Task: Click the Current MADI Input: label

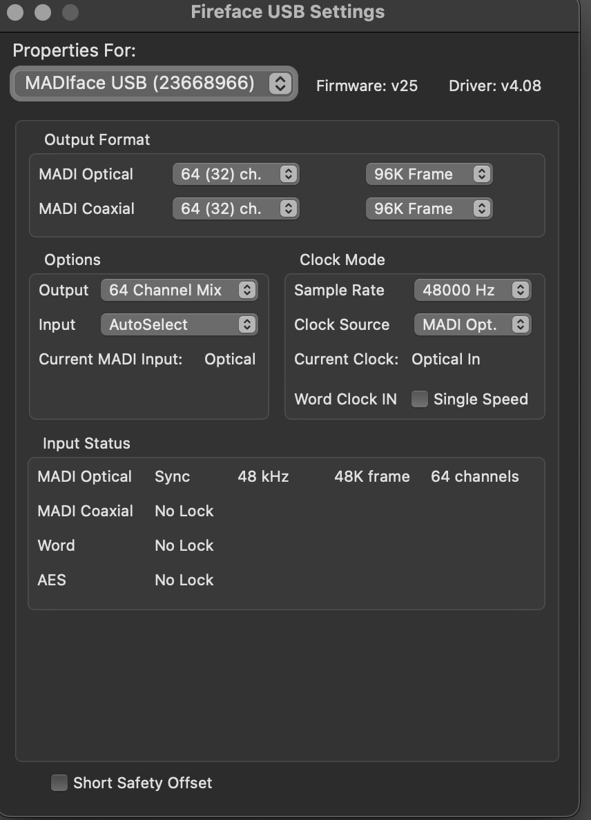Action: (111, 360)
